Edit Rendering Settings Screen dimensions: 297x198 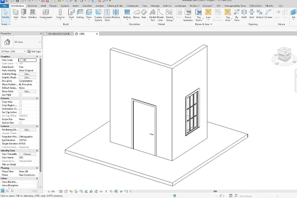point(27,130)
